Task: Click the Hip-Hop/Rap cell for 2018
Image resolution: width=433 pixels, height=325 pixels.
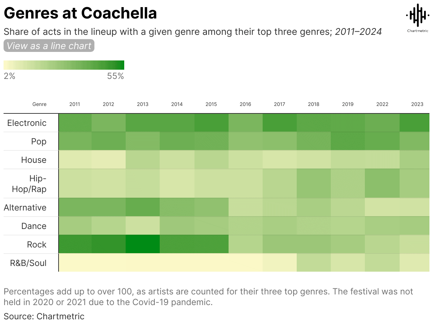Action: 313,183
